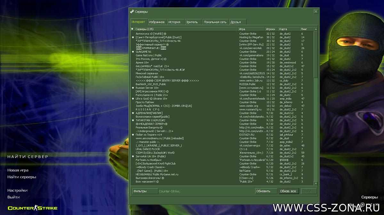The image size is (384, 215).
Task: Select the Hamster public server row
Action: [222, 142]
